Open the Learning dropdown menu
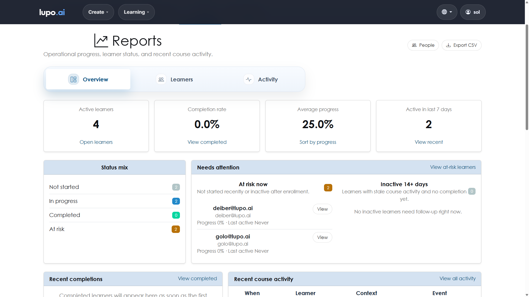This screenshot has height=297, width=529. [136, 12]
